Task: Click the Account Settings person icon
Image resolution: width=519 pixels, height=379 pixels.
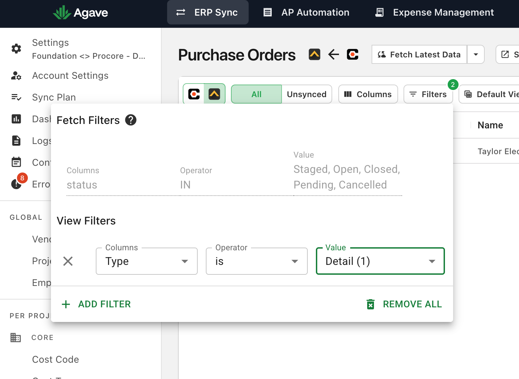Action: 16,76
